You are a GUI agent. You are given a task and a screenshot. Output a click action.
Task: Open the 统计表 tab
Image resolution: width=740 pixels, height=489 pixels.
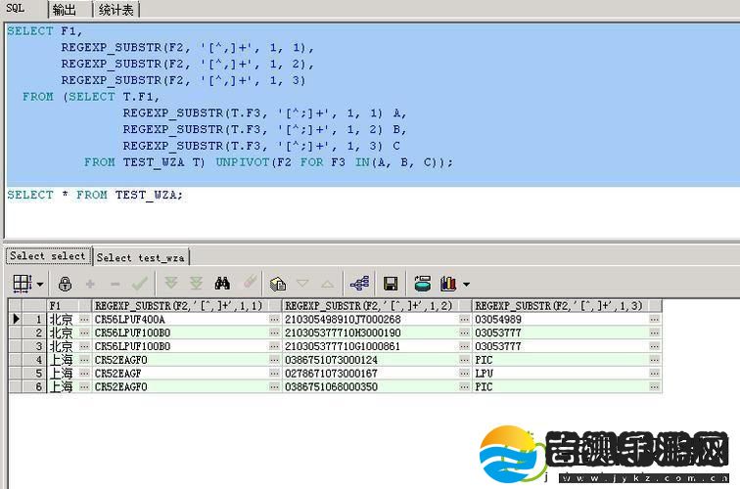118,10
